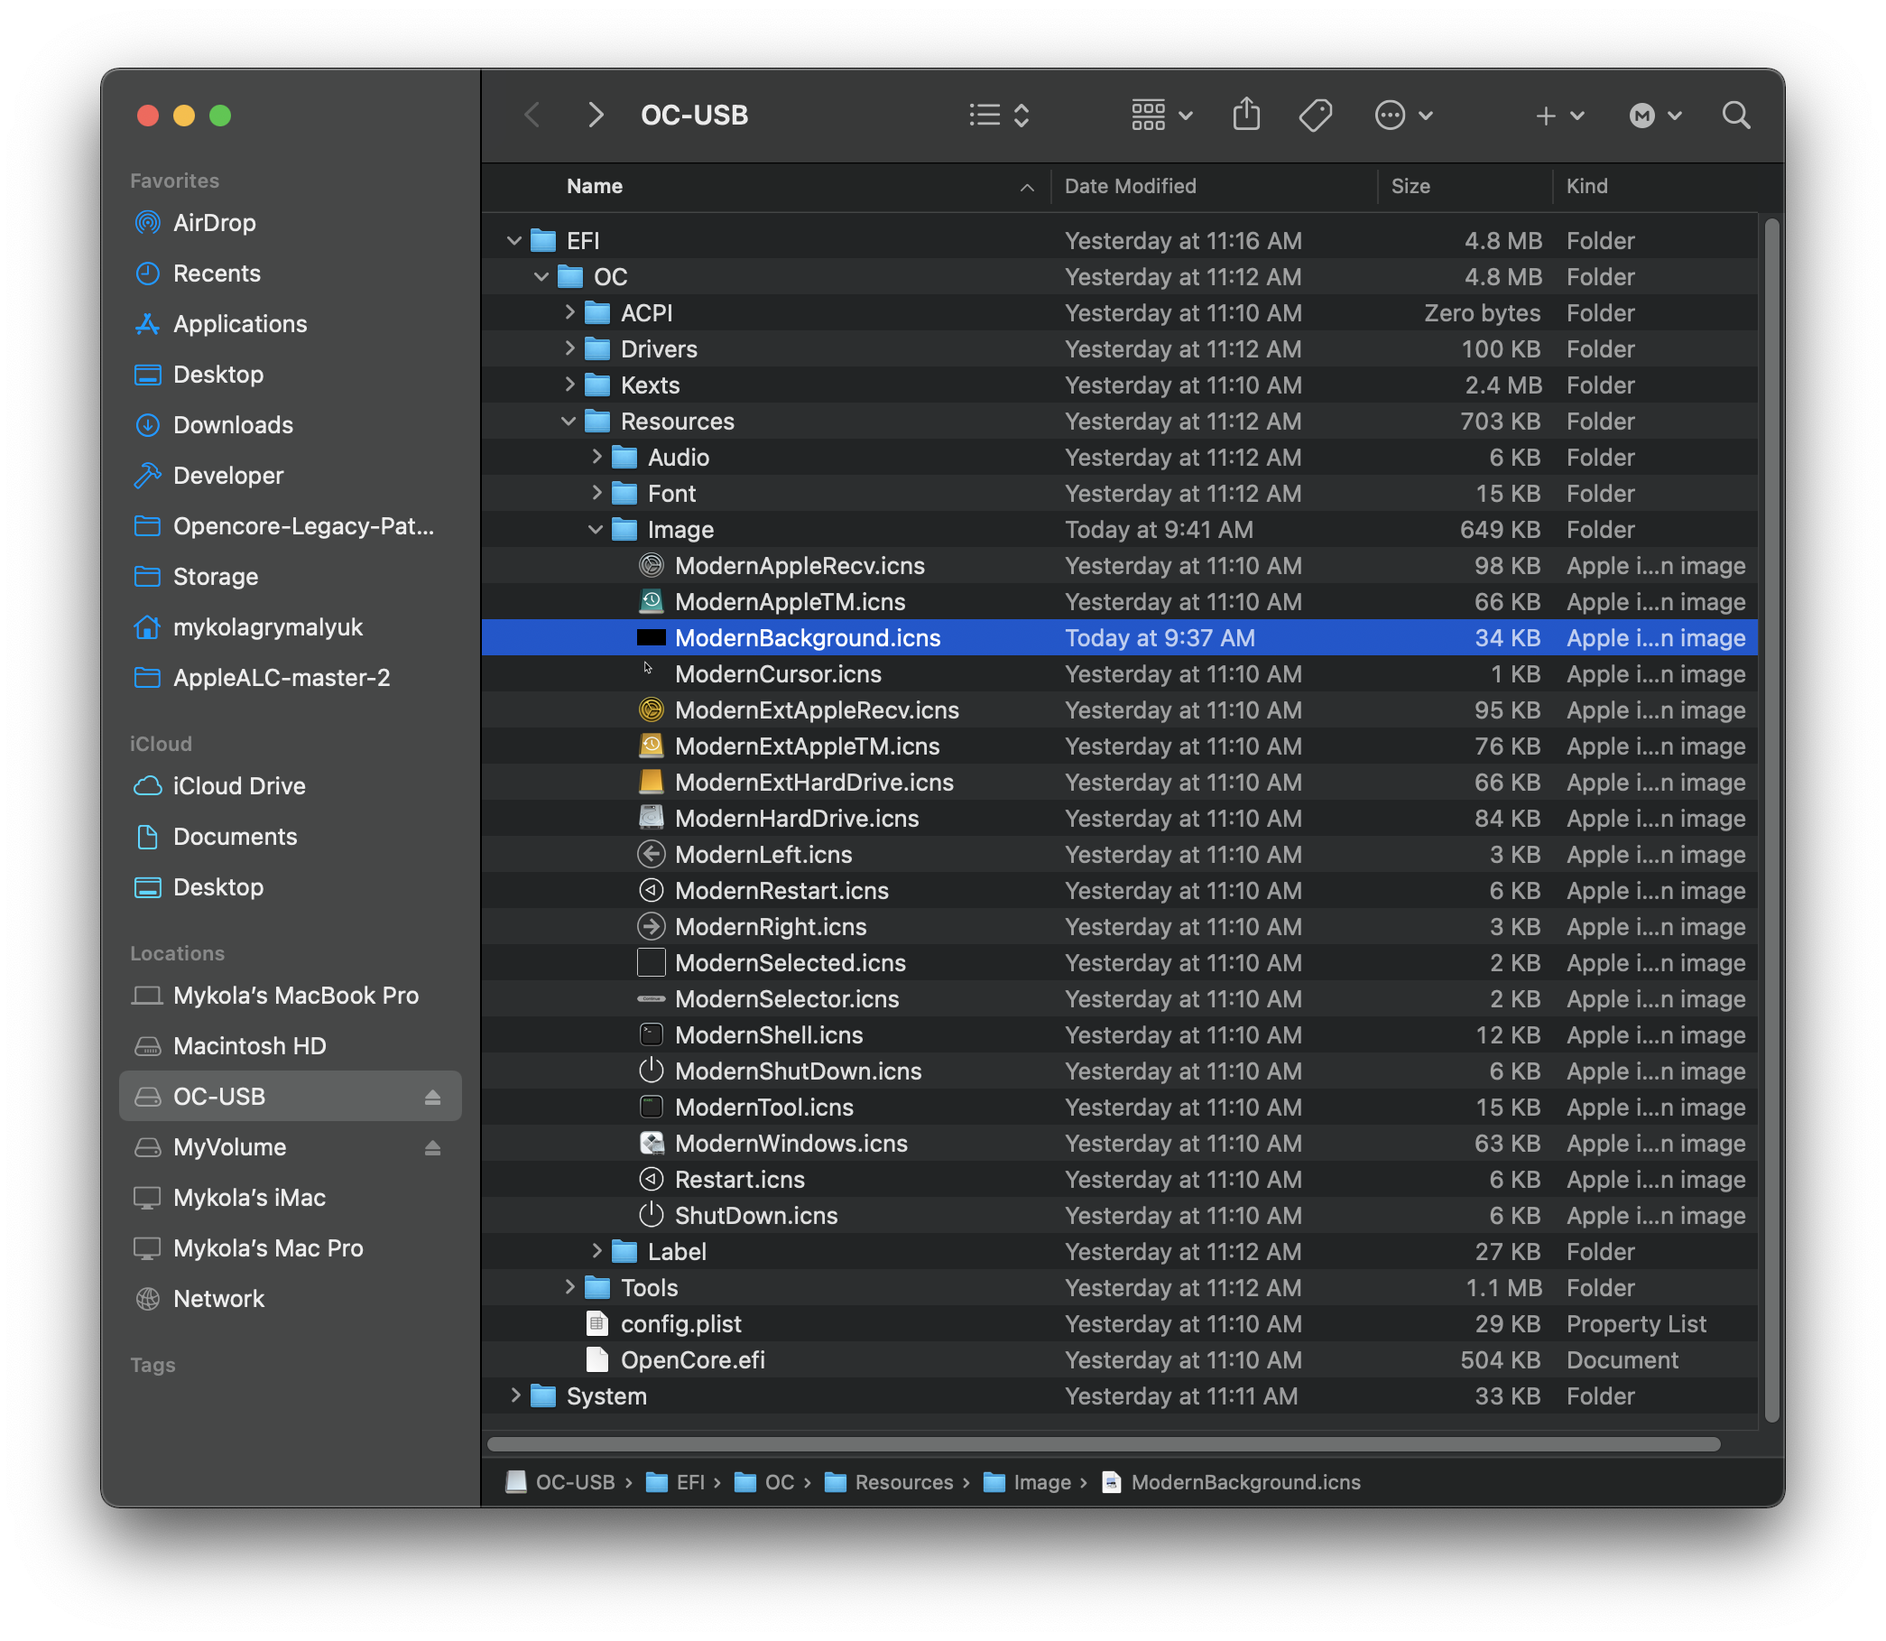Open the Group By grid dropdown
This screenshot has width=1886, height=1641.
pos(1160,116)
